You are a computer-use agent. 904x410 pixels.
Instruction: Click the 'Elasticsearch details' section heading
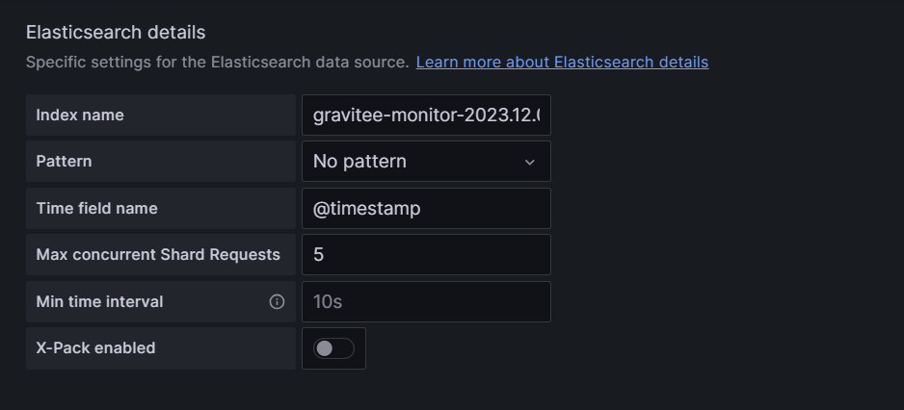click(x=116, y=32)
